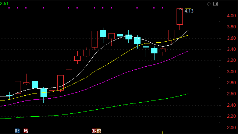This screenshot has width=238, height=134.
Task: Select the green moving average line
Action: click(x=94, y=110)
